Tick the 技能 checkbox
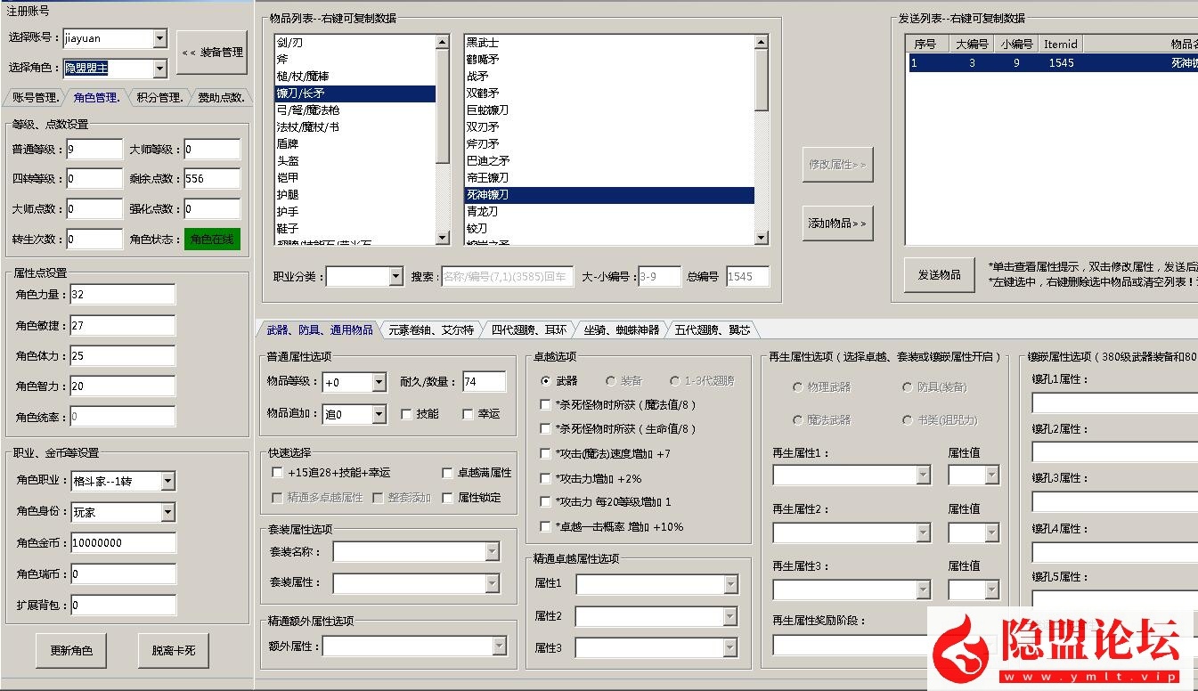This screenshot has width=1198, height=691. pos(406,414)
